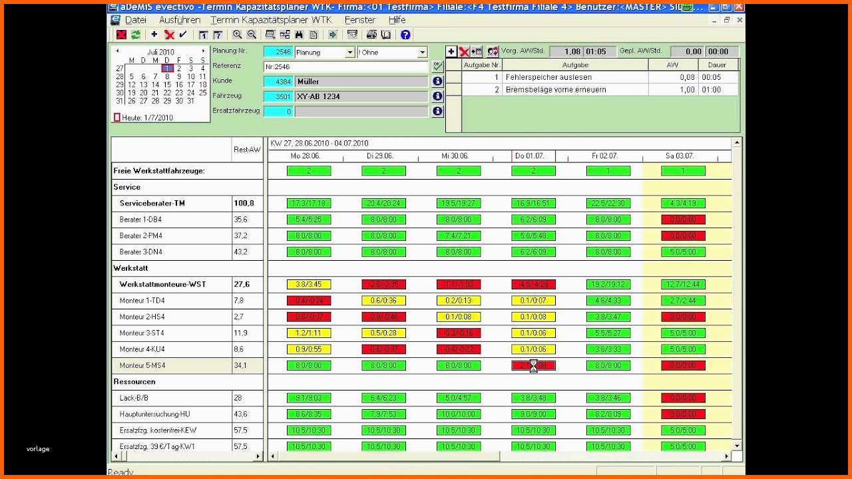
Task: Click the Dauer column header
Action: tap(718, 65)
